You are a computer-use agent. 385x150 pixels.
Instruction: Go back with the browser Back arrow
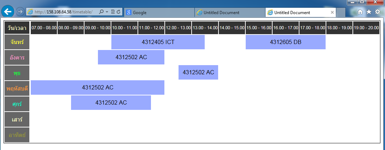pyautogui.click(x=8, y=12)
